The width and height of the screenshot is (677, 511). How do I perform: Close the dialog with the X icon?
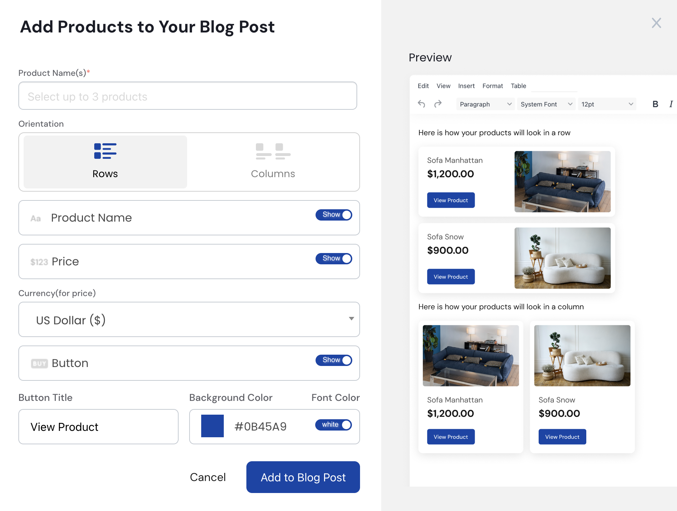click(656, 23)
